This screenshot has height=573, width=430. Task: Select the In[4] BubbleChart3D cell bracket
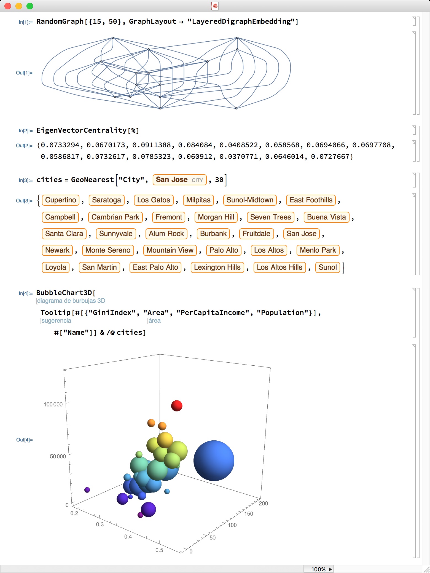pos(414,312)
